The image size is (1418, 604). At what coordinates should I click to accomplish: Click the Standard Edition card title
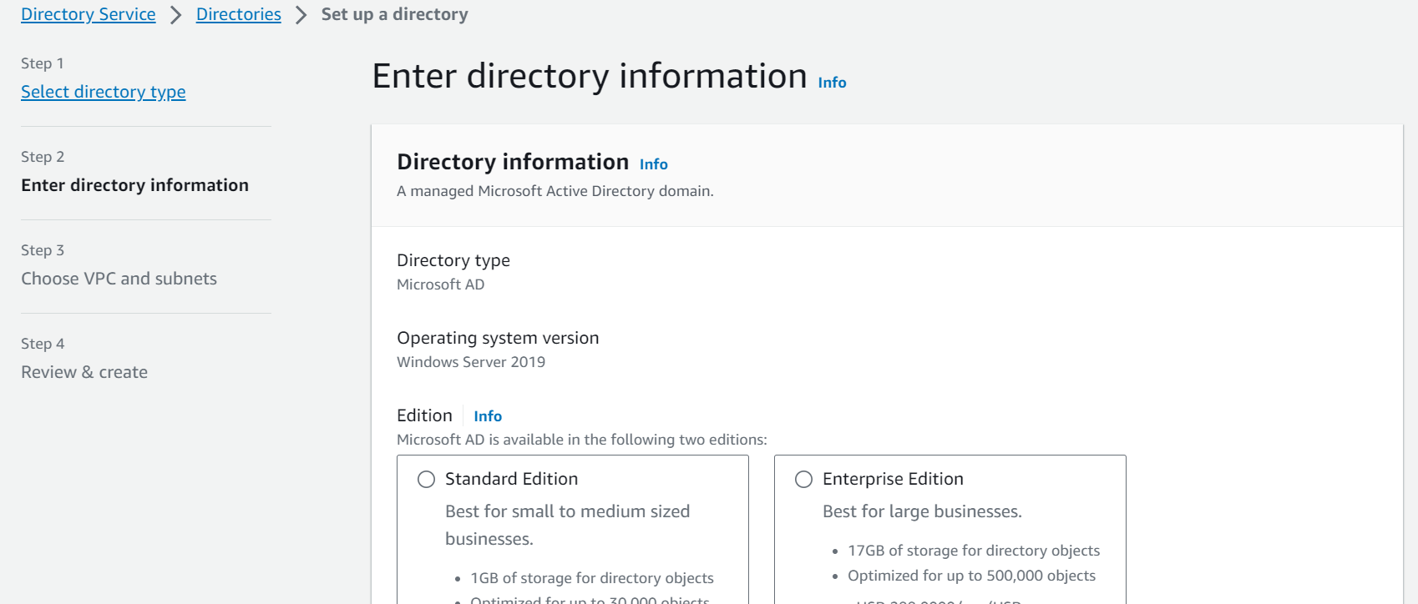pos(512,479)
